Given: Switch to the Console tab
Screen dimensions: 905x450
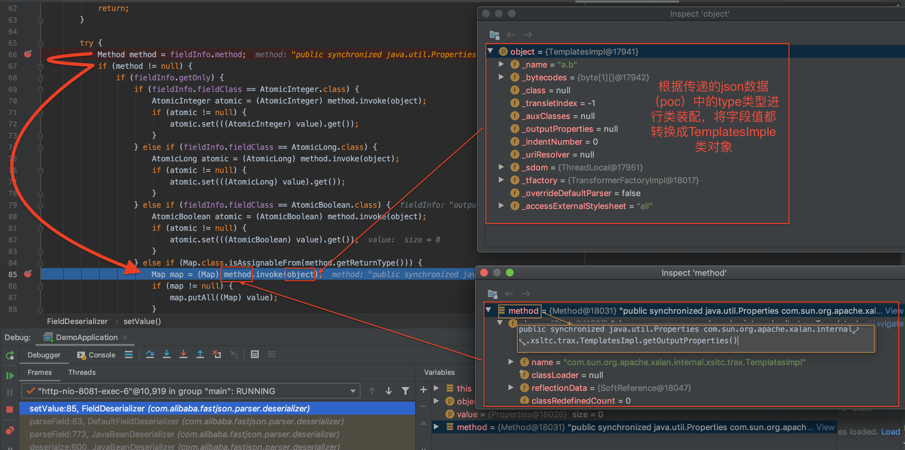Looking at the screenshot, I should [x=96, y=355].
